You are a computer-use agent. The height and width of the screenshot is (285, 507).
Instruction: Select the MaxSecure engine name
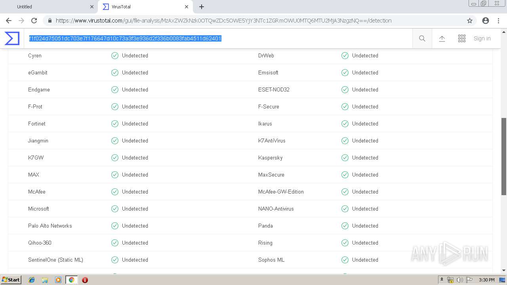tap(271, 175)
